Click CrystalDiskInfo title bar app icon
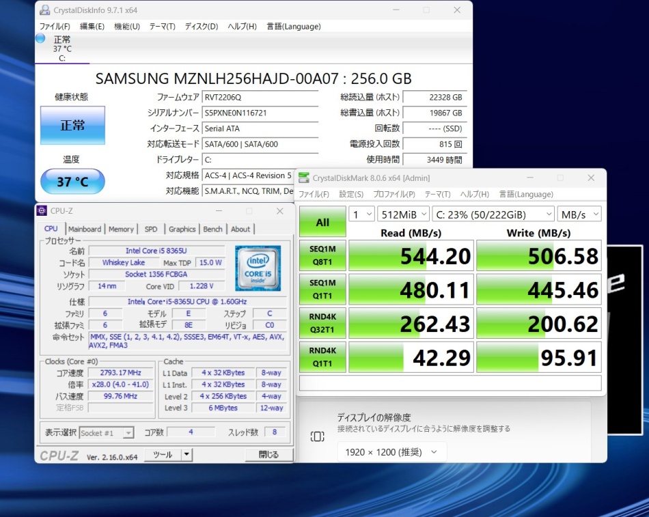The width and height of the screenshot is (649, 517). tap(44, 10)
